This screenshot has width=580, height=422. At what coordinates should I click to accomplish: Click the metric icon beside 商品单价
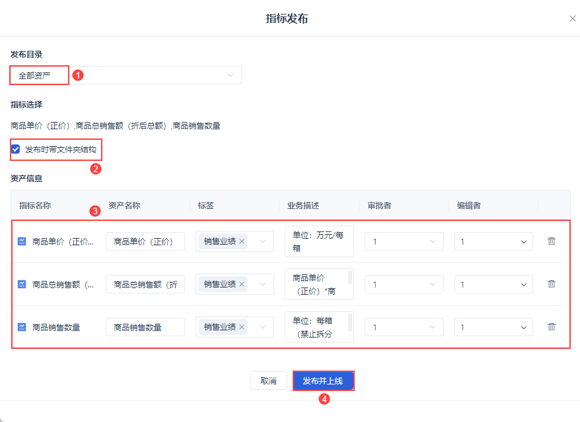pyautogui.click(x=22, y=241)
